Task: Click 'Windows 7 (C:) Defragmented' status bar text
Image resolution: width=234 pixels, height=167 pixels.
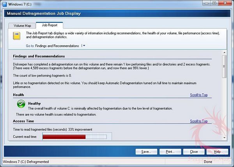Action: (x=26, y=162)
